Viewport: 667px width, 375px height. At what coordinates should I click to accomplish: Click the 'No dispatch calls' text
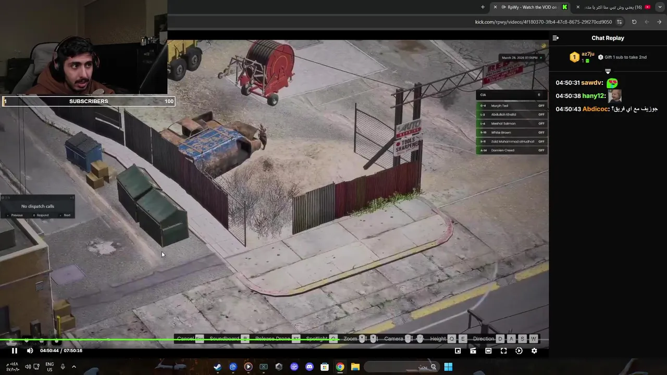[38, 206]
